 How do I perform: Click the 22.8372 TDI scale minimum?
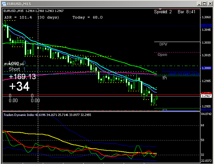(x=206, y=161)
